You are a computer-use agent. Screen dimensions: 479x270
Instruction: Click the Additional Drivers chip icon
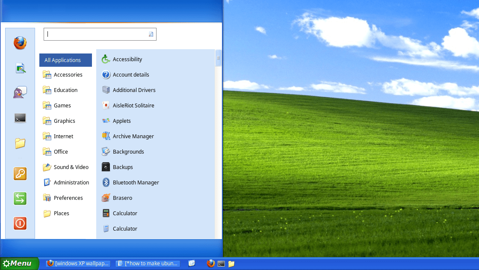coord(106,90)
